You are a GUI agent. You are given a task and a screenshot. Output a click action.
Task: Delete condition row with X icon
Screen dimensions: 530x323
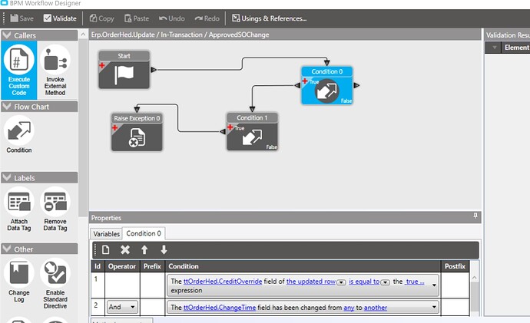(x=125, y=250)
